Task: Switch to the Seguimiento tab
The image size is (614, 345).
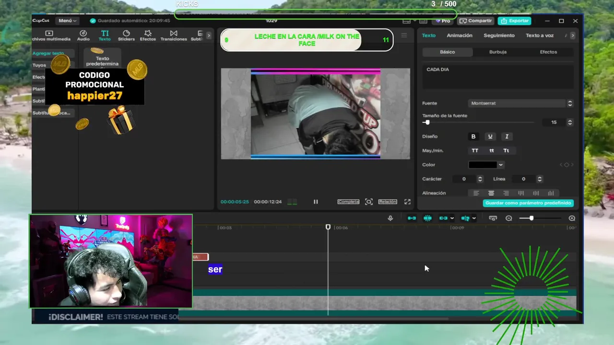Action: point(498,35)
